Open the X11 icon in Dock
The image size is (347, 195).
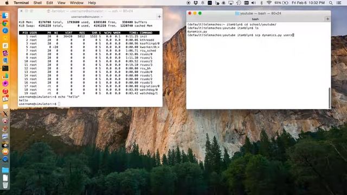[5, 114]
